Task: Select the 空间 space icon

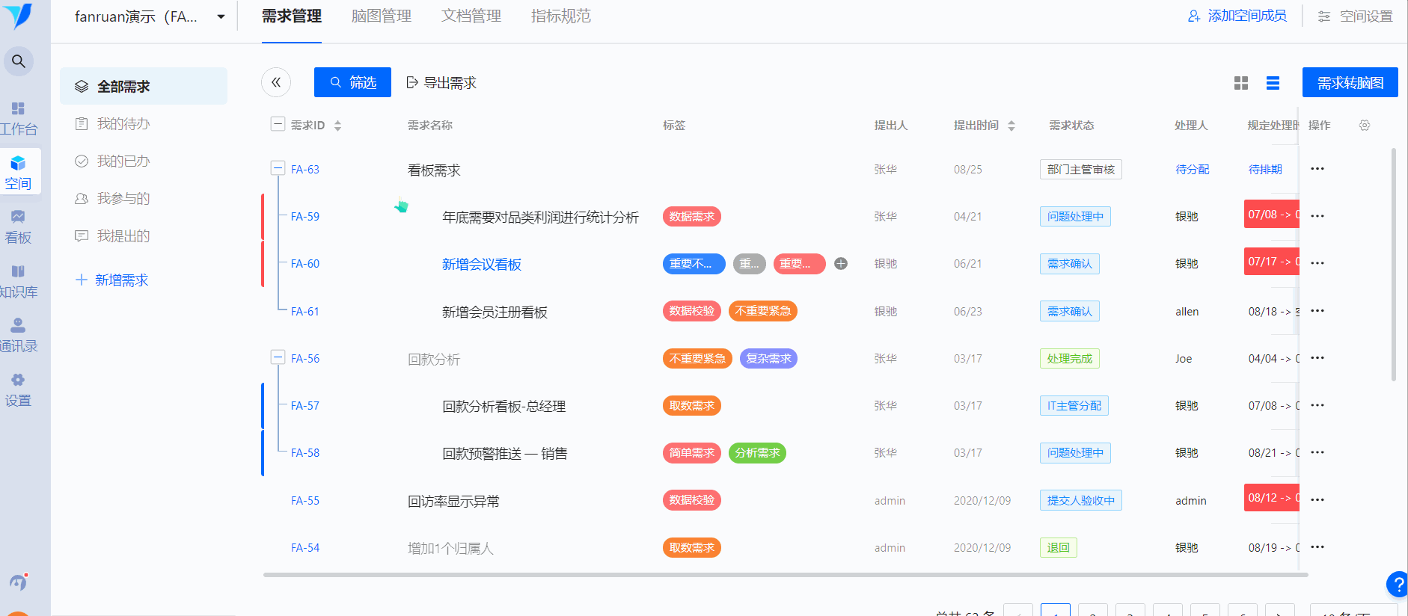Action: coord(19,173)
